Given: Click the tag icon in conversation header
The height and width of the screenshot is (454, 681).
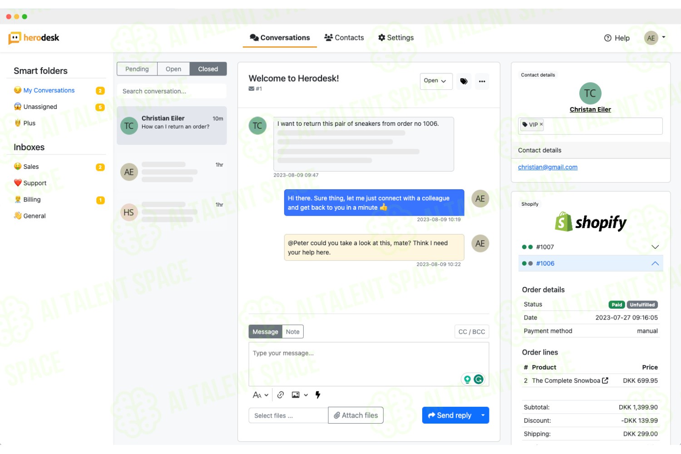Looking at the screenshot, I should click(x=464, y=81).
